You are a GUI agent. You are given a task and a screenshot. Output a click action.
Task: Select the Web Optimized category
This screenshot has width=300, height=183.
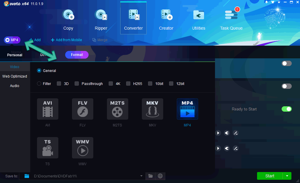15,76
